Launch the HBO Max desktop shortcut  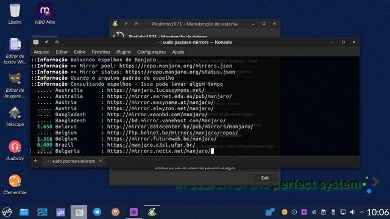pos(44,13)
